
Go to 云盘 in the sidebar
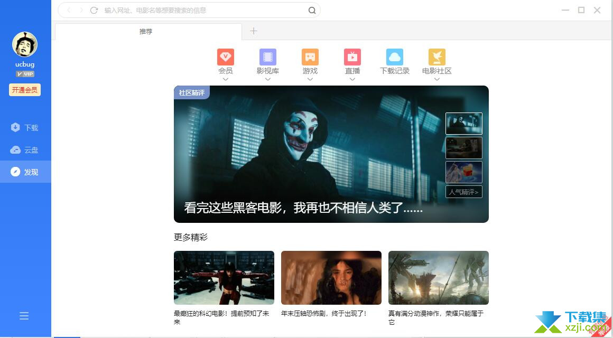[x=25, y=149]
